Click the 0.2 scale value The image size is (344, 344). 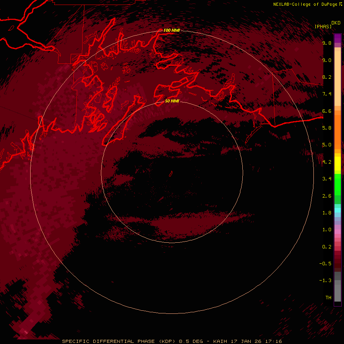click(327, 247)
